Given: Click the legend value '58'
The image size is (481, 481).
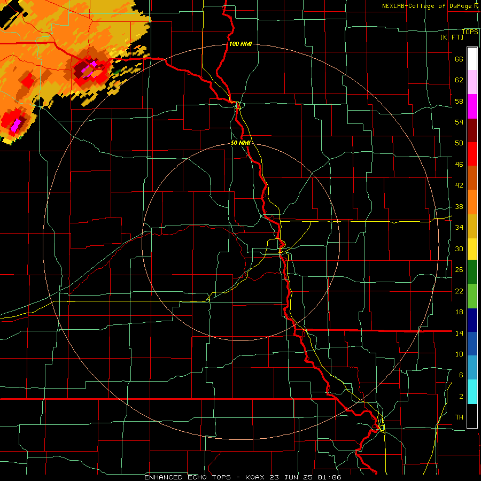Looking at the screenshot, I should [459, 101].
